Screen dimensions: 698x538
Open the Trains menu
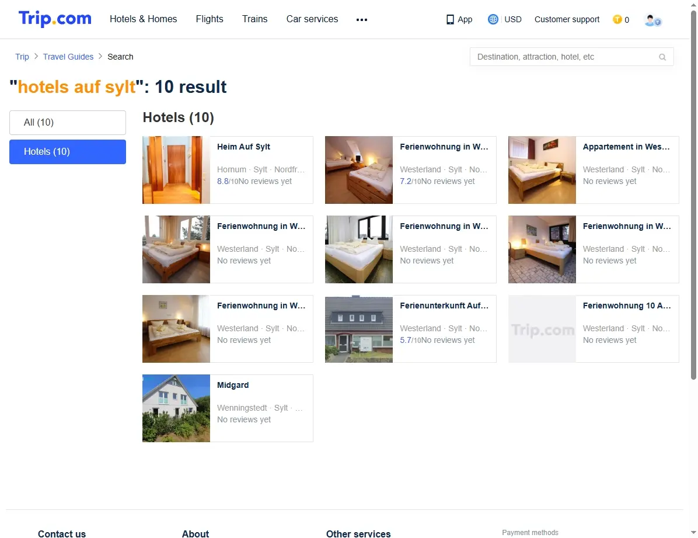[254, 19]
